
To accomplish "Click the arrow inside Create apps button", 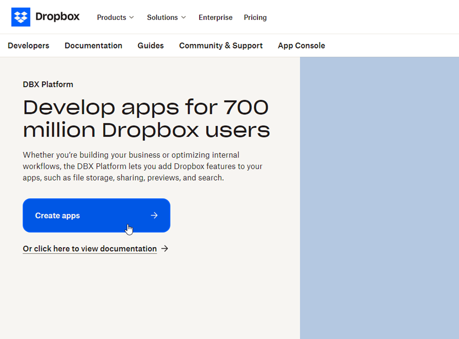I will (x=154, y=216).
